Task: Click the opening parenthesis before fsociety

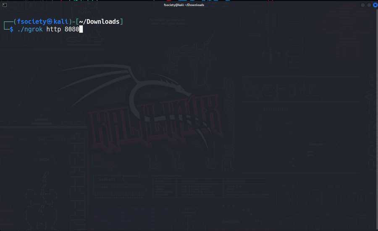Action: point(15,21)
